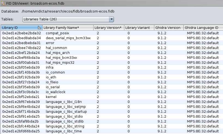223x134 pixels.
Task: Select the hal_mips_arch library row
Action: (112, 53)
